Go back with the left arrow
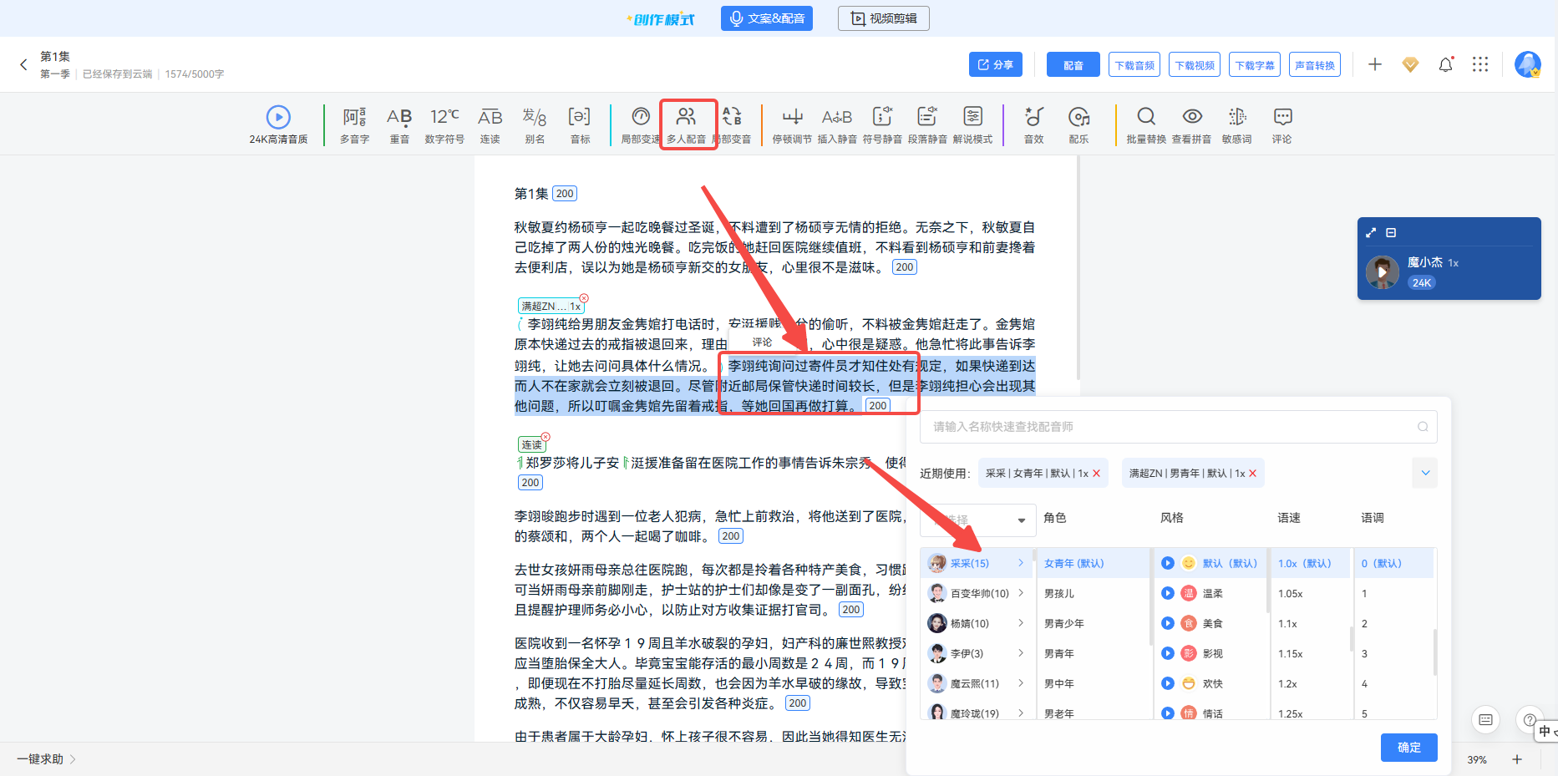This screenshot has width=1558, height=776. pyautogui.click(x=23, y=64)
